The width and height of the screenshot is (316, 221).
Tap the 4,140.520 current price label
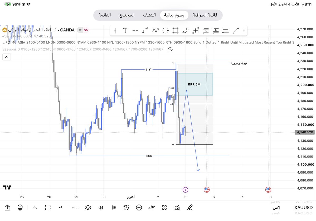click(x=305, y=132)
